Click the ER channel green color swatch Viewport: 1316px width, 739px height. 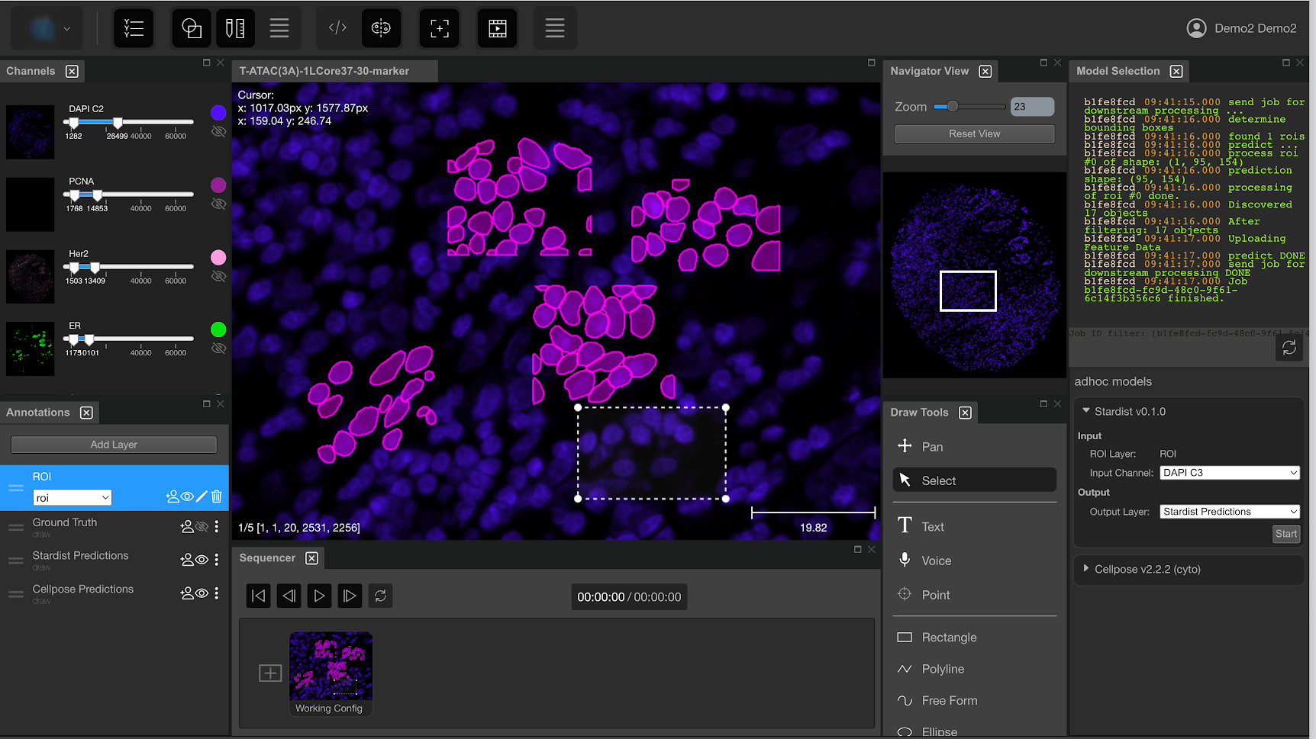(x=218, y=329)
